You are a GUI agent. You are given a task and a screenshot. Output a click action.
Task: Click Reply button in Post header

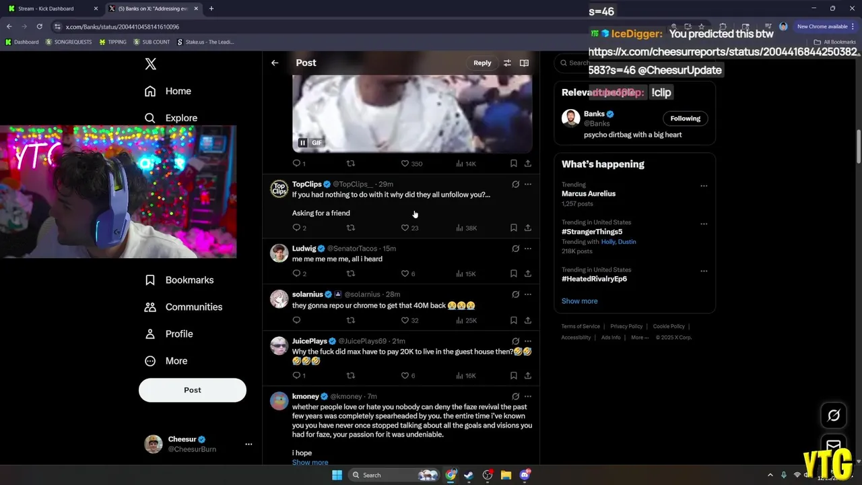pos(482,63)
